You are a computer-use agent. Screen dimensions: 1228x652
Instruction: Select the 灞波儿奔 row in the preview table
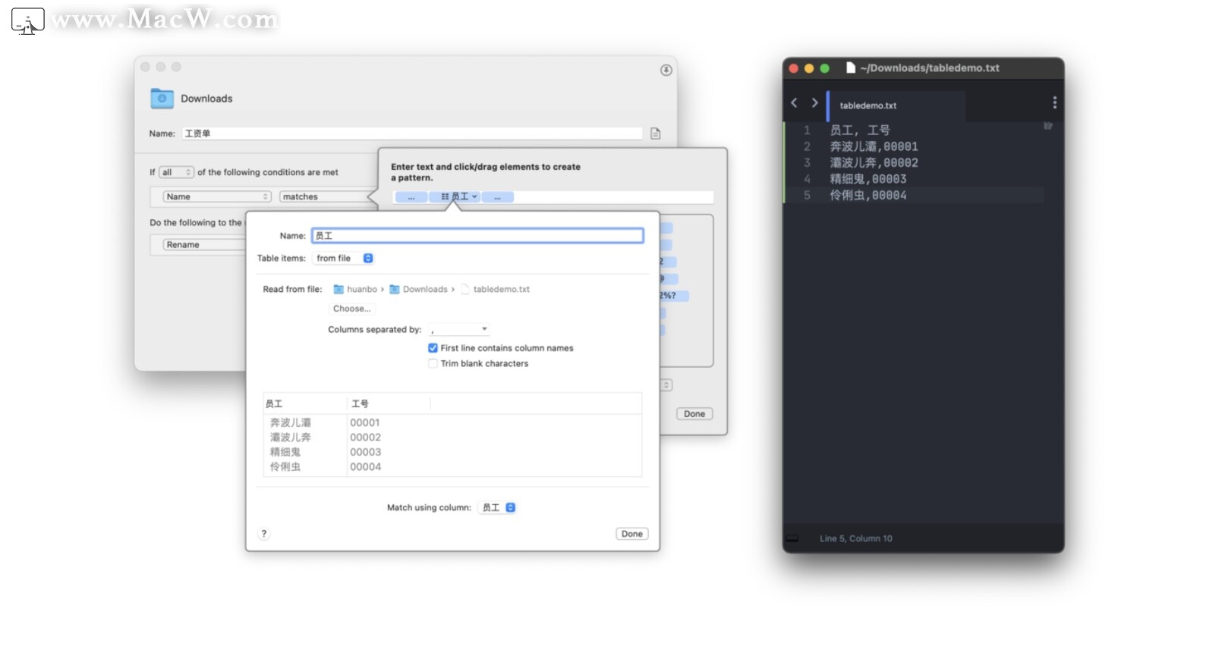[x=452, y=437]
